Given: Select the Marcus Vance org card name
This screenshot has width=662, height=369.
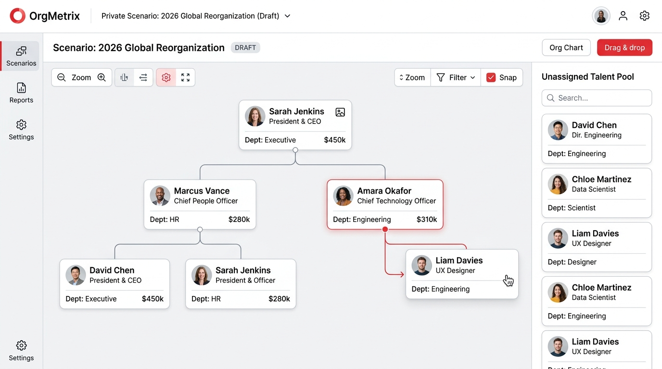Looking at the screenshot, I should (202, 191).
